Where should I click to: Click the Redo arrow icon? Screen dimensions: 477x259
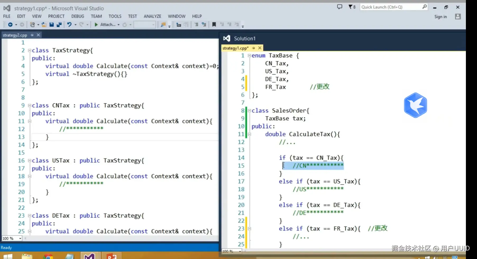[x=81, y=25]
